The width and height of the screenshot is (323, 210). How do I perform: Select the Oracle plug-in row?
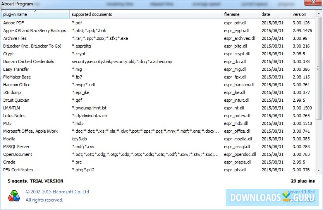(x=158, y=162)
